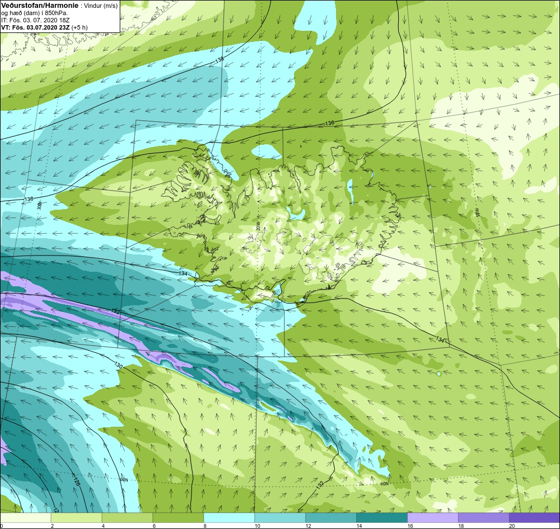Viewport: 560px width, 529px height.
Task: Click the 10–12 m/s turquoise legend swatch
Action: pyautogui.click(x=280, y=517)
